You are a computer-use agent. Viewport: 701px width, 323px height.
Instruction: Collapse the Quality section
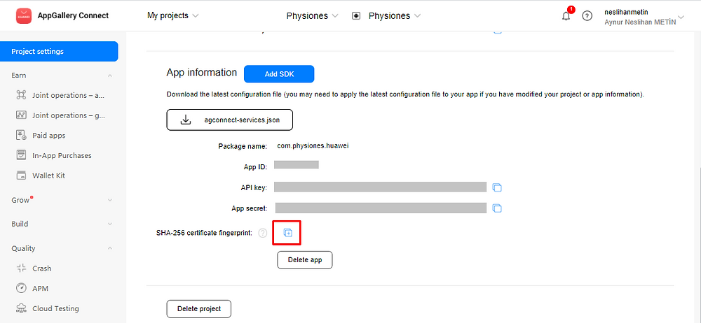(x=110, y=248)
